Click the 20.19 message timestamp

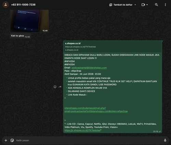(156, 132)
